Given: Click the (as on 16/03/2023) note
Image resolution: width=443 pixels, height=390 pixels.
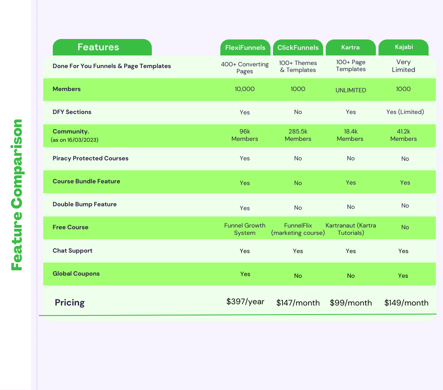Looking at the screenshot, I should coord(74,140).
